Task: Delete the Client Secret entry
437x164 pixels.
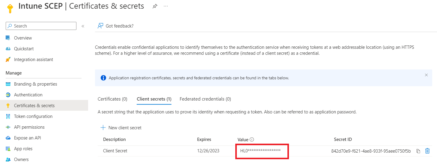Action: [x=427, y=151]
